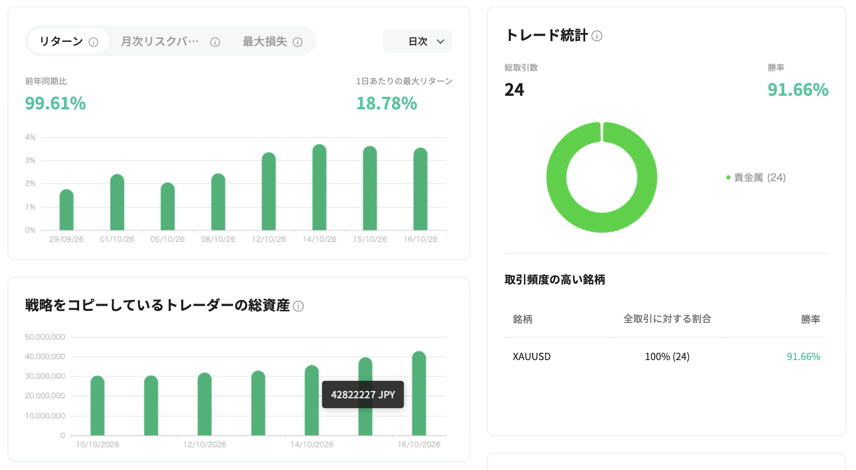Click info icon beside 最大損失 tab
856x470 pixels.
298,42
